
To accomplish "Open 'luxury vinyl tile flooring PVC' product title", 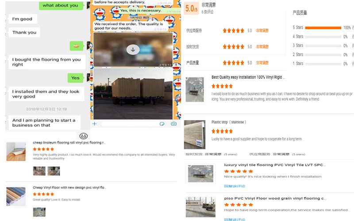I will click(x=275, y=165).
